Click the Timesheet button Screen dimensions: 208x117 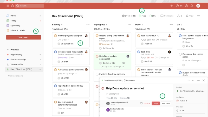point(23,37)
